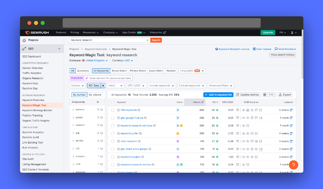Image resolution: width=323 pixels, height=189 pixels.
Task: Switch to the Questions tab
Action: click(83, 71)
